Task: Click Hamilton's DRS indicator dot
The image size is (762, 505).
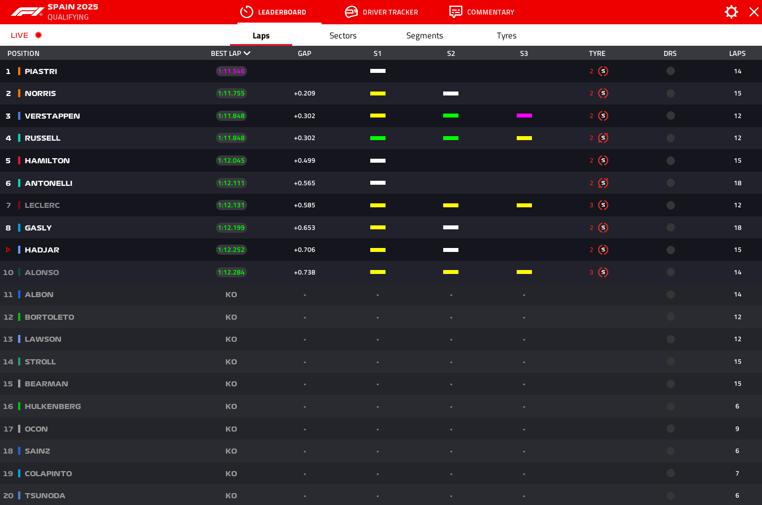Action: pyautogui.click(x=670, y=160)
